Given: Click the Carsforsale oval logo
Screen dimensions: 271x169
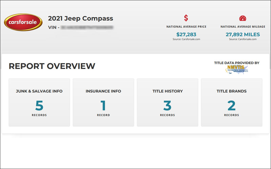Looking at the screenshot, I should point(23,22).
